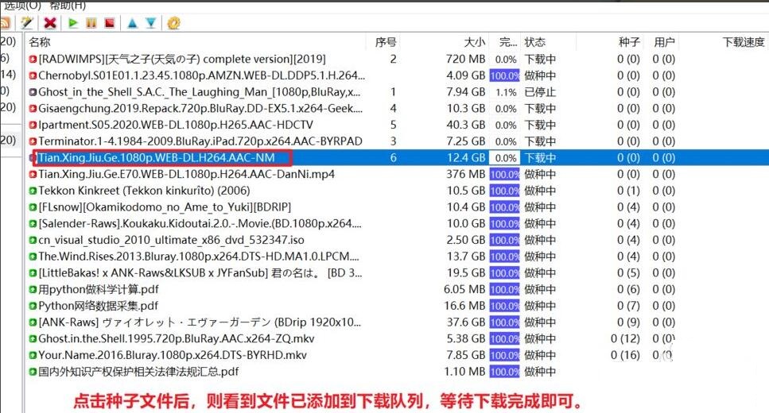This screenshot has height=413, width=769.
Task: Click status icon beside Gisaengchung.2019 torrent
Action: pyautogui.click(x=33, y=109)
